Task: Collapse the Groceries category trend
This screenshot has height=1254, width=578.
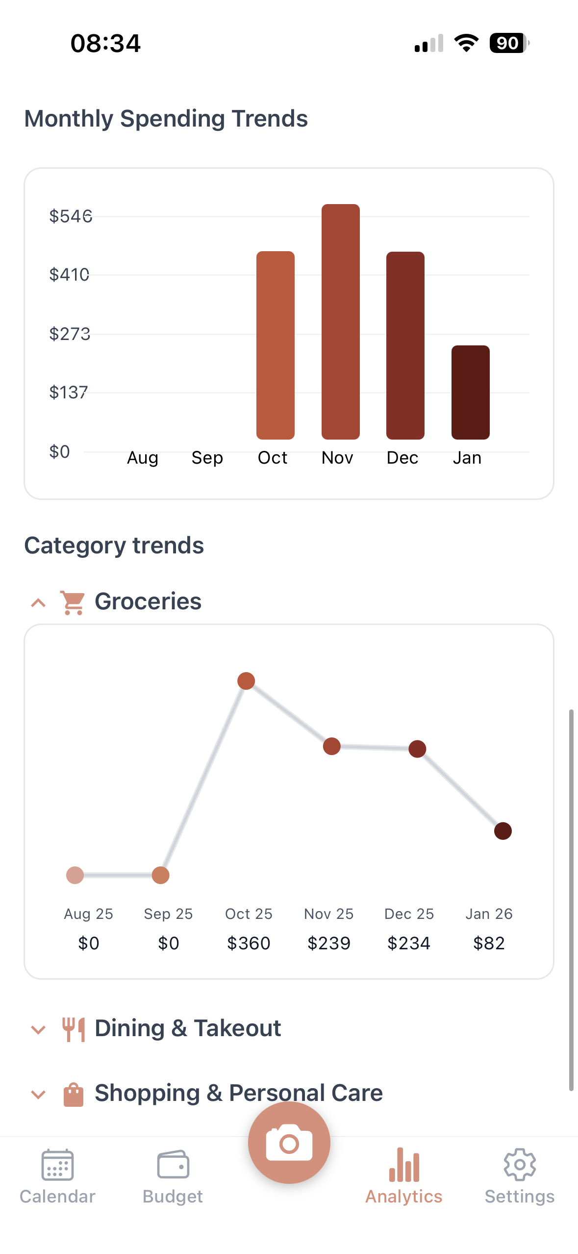Action: [x=37, y=602]
